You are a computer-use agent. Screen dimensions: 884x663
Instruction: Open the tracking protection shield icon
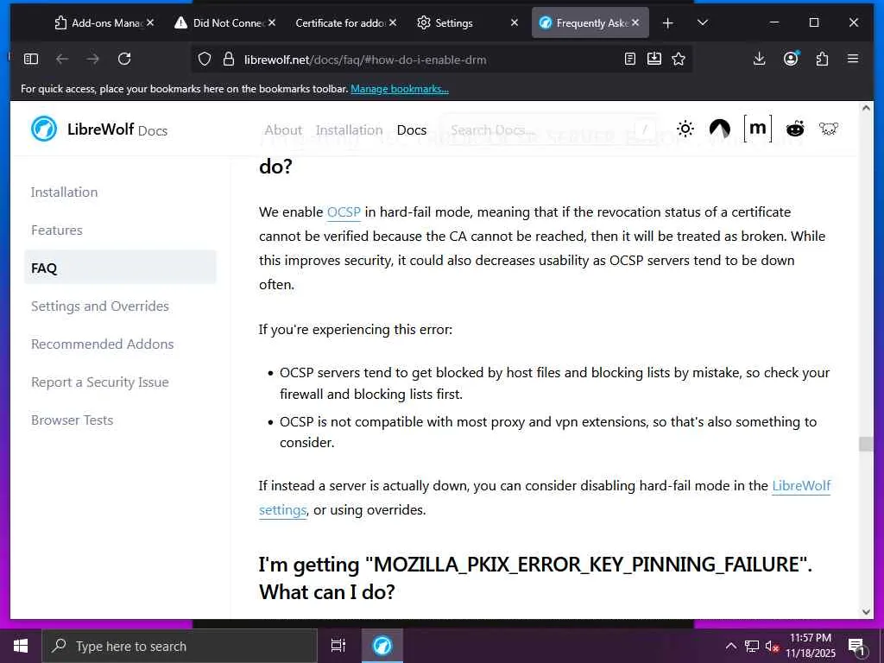point(205,60)
